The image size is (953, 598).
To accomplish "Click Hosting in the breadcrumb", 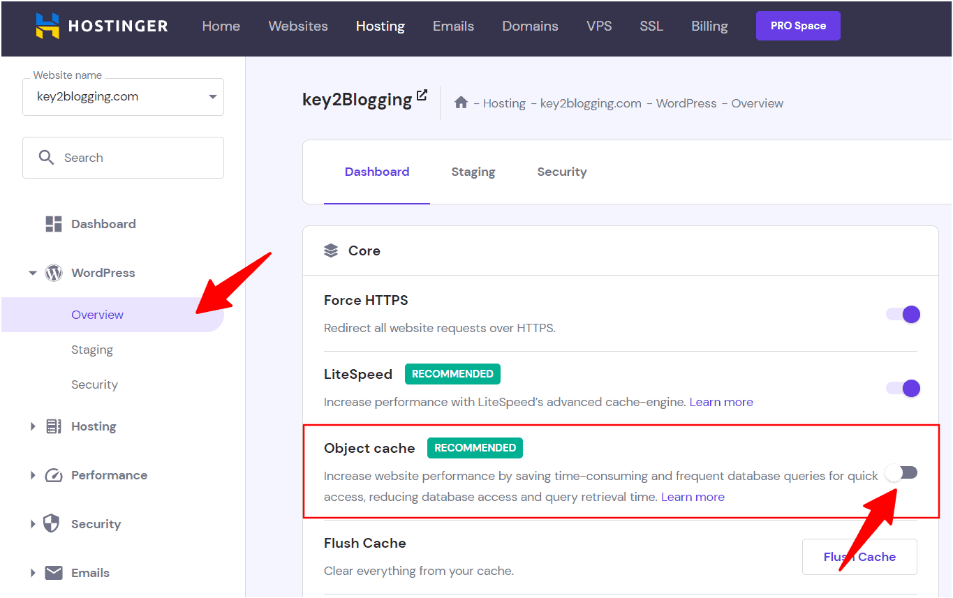I will [x=504, y=103].
